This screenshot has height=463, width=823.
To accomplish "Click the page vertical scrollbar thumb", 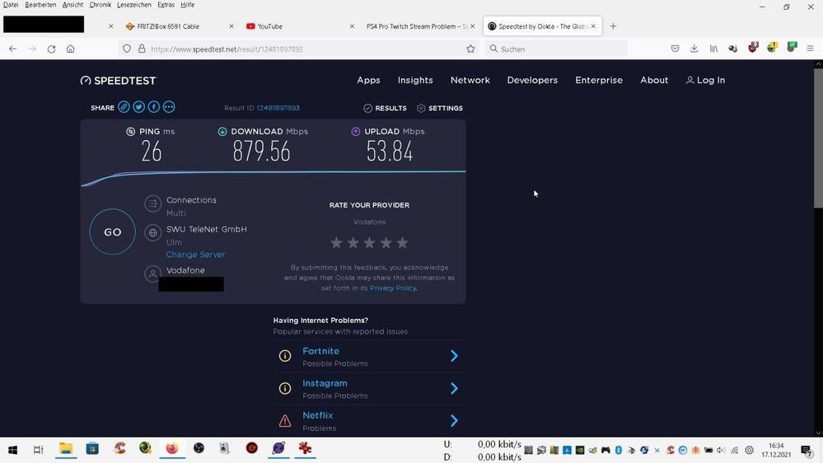I will [x=818, y=138].
